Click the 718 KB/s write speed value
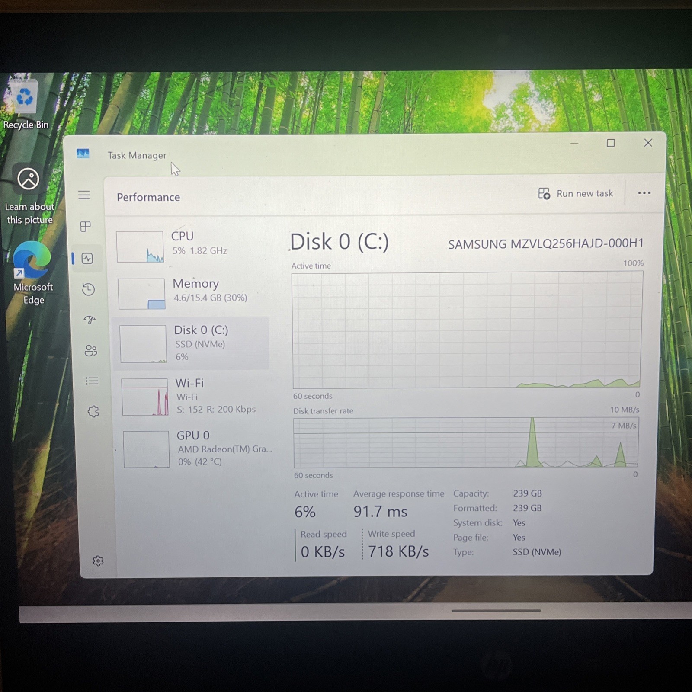692x692 pixels. tap(398, 551)
